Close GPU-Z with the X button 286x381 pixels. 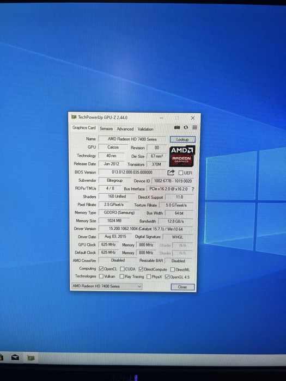pyautogui.click(x=193, y=118)
